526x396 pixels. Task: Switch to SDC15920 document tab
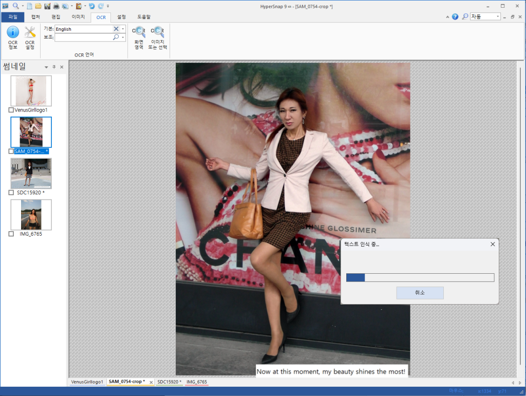pyautogui.click(x=169, y=382)
